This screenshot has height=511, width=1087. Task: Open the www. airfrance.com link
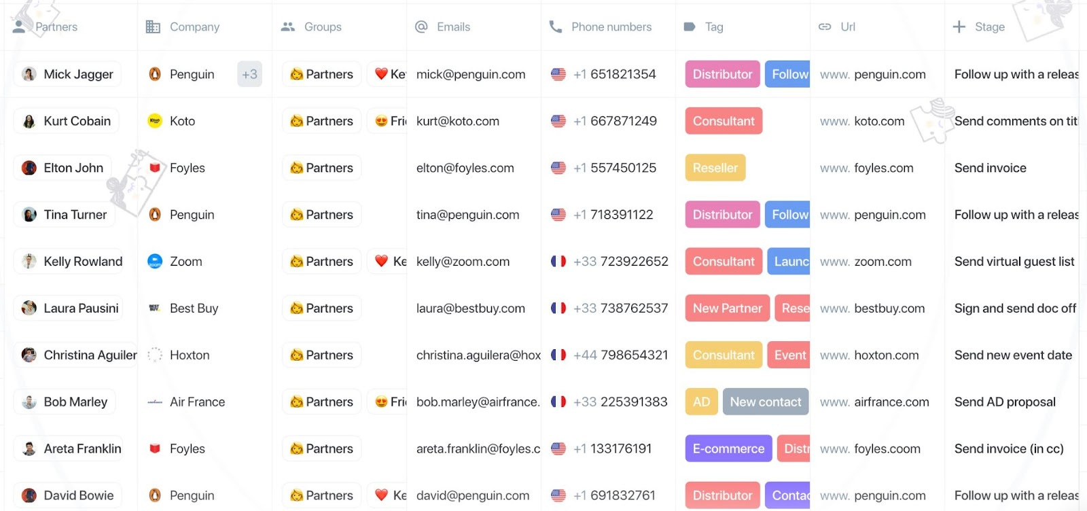[874, 402]
